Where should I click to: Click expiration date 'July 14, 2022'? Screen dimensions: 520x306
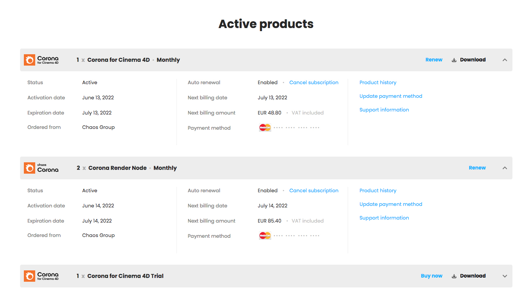click(97, 221)
